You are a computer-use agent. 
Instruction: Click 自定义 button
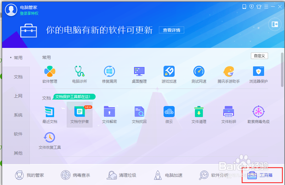(259, 56)
